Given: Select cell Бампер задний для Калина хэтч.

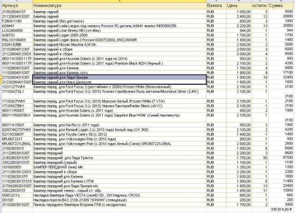Looking at the screenshot, I should coord(119,73).
